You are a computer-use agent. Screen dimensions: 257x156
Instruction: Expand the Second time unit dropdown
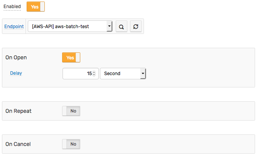click(123, 74)
